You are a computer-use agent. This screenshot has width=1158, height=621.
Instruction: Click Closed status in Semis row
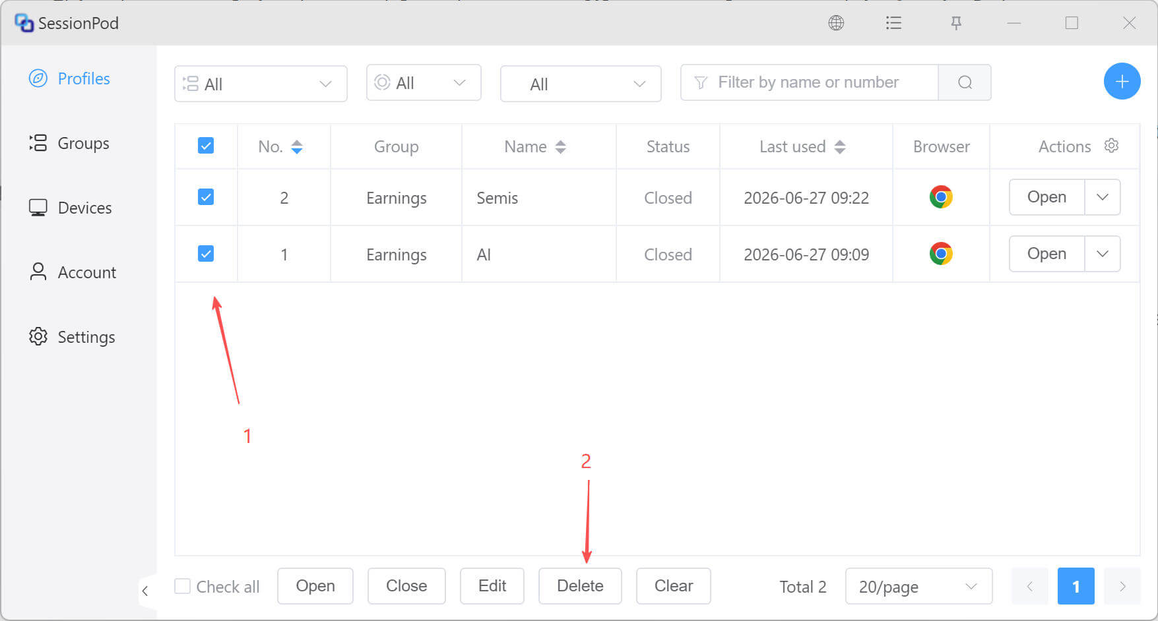click(x=668, y=198)
